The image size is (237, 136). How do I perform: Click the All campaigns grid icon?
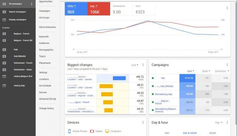[4, 4]
